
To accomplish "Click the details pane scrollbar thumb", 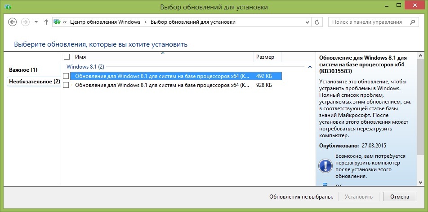I will (x=420, y=107).
